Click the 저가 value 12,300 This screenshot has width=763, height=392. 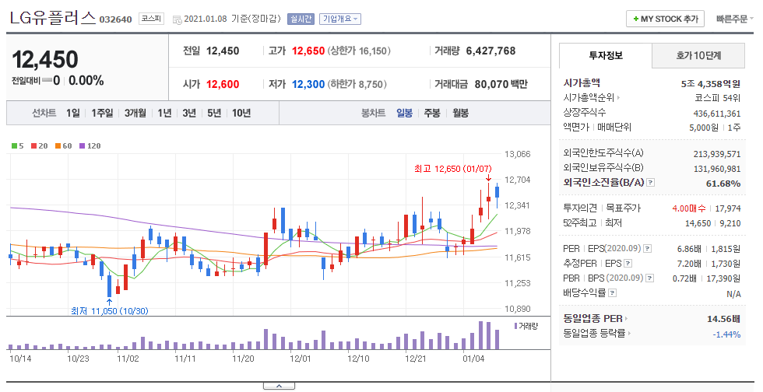308,84
